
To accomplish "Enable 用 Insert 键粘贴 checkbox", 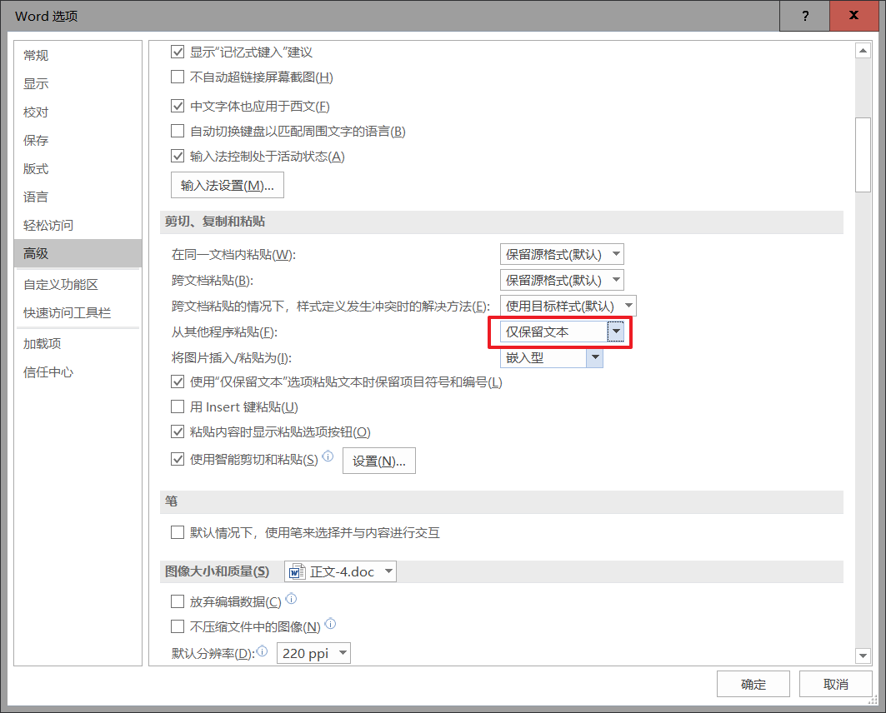I will [177, 407].
